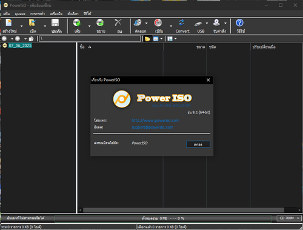Open the dropdown arrow beside Burn (เบิร์น)

click(171, 26)
